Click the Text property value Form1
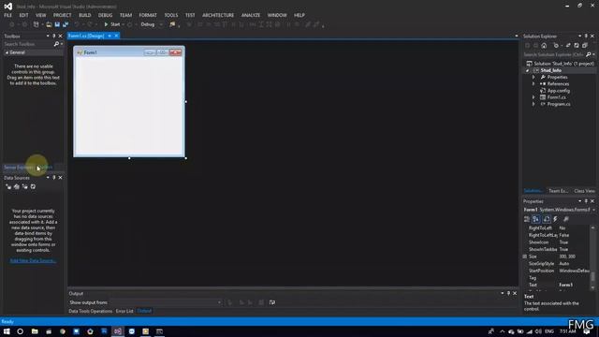Image resolution: width=599 pixels, height=337 pixels. pyautogui.click(x=565, y=285)
